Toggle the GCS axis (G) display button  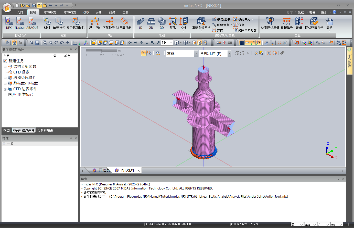(x=259, y=43)
